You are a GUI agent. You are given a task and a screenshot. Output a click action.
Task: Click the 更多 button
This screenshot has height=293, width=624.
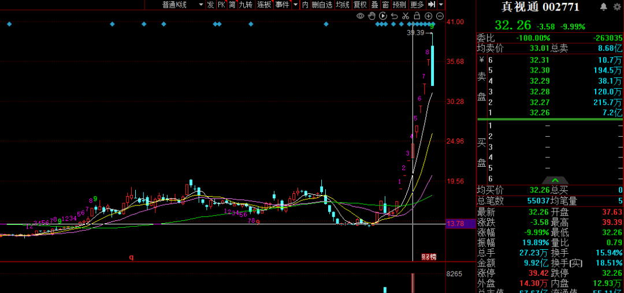point(417,5)
